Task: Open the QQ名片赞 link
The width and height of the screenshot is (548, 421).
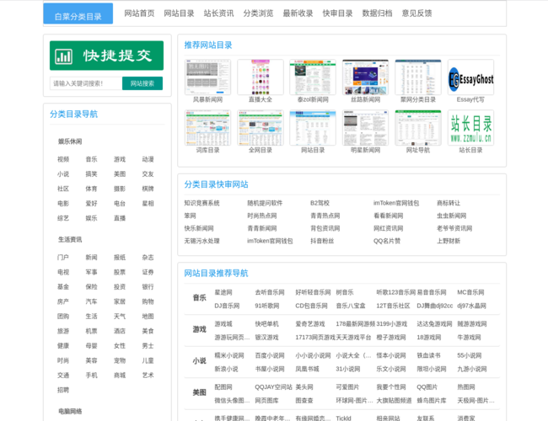Action: tap(386, 241)
